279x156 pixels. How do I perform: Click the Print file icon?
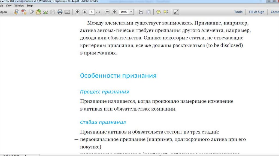pyautogui.click(x=60, y=12)
